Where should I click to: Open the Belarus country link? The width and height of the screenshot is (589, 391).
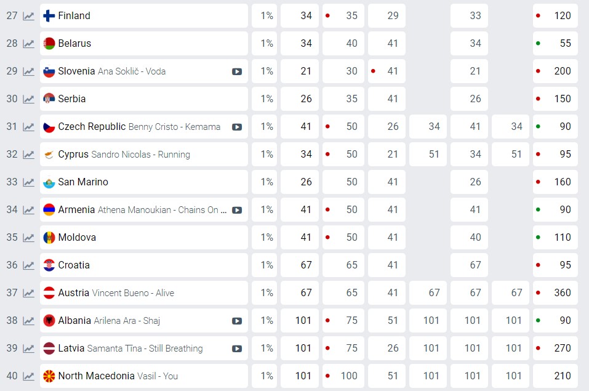coord(74,44)
